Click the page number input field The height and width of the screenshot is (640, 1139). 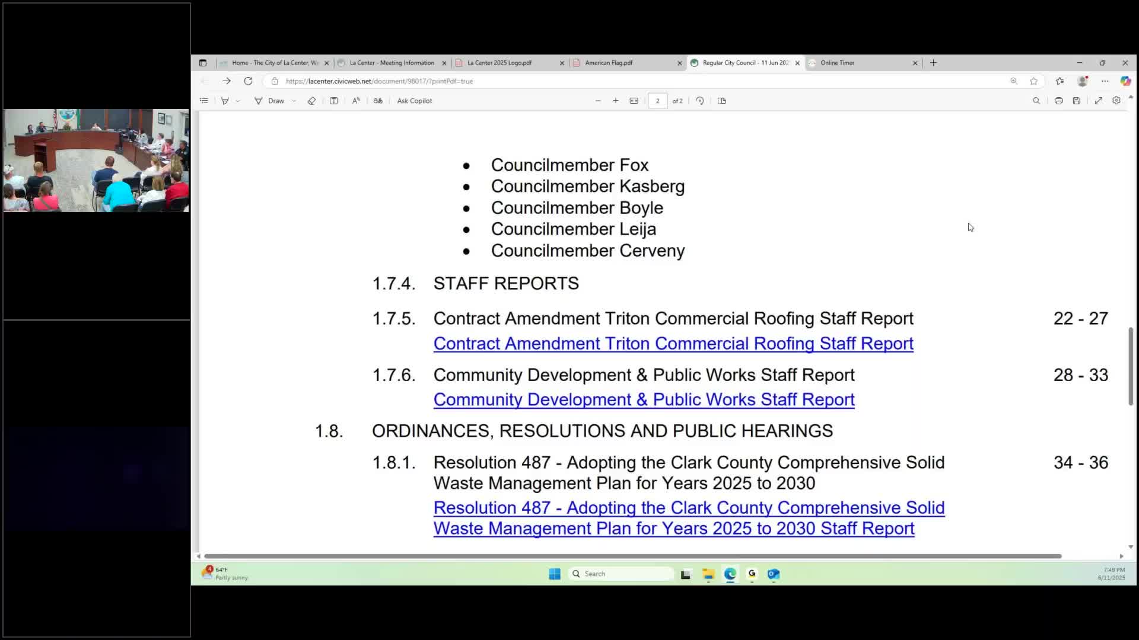click(x=657, y=101)
